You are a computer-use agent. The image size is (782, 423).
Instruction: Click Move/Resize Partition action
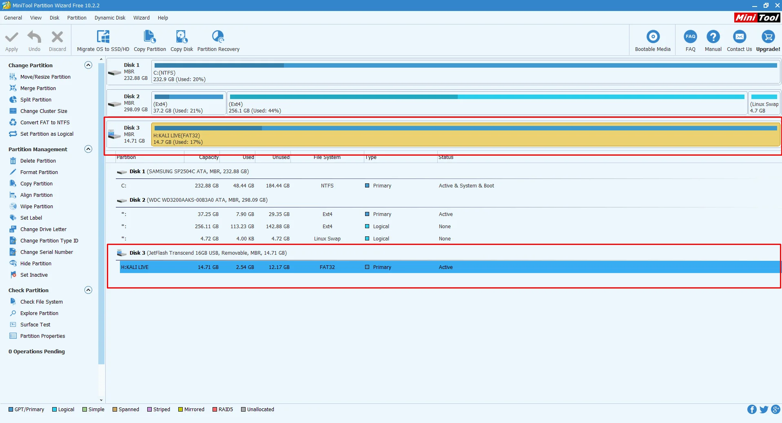point(45,77)
